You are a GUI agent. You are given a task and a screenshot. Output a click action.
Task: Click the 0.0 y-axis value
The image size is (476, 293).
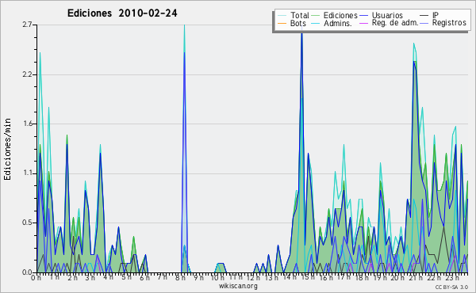27,272
